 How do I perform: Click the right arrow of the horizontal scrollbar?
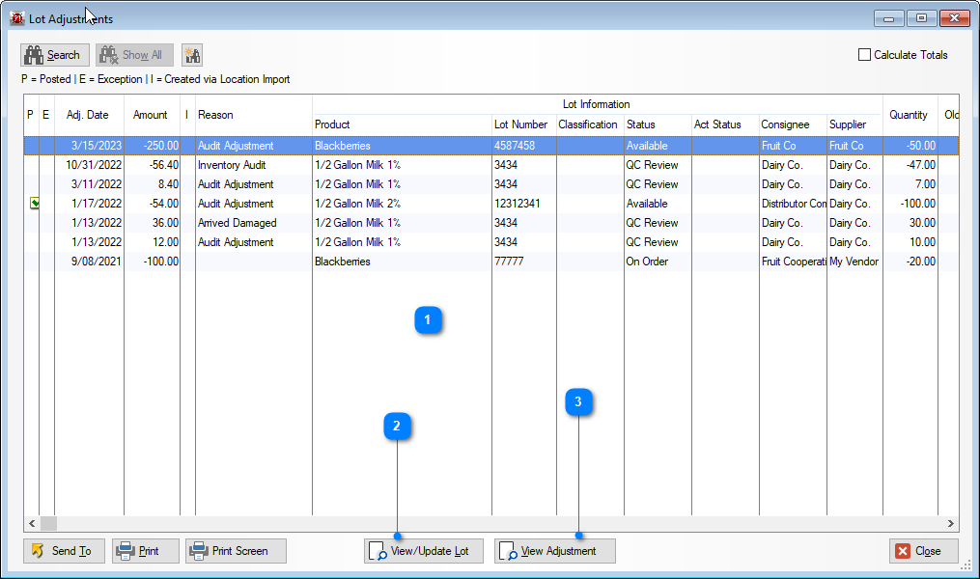coord(951,523)
